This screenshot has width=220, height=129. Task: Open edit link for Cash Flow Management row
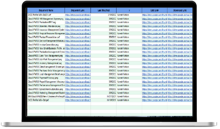click(x=155, y=56)
